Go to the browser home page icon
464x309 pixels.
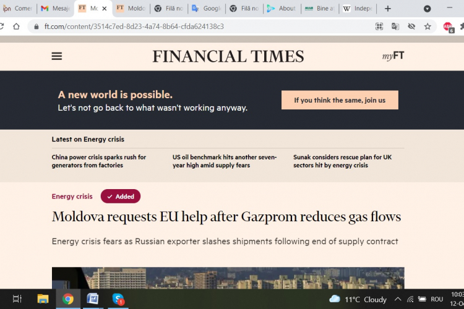pyautogui.click(x=17, y=27)
